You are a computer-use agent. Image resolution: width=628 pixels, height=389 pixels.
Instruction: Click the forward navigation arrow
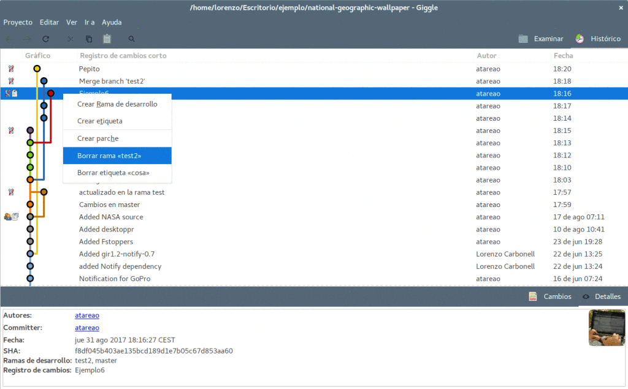point(26,39)
